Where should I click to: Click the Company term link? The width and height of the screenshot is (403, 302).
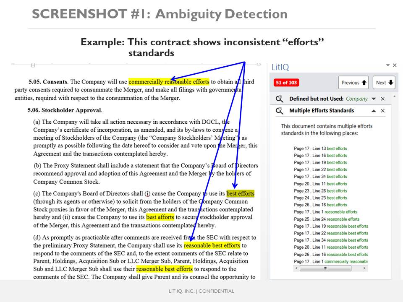356,99
